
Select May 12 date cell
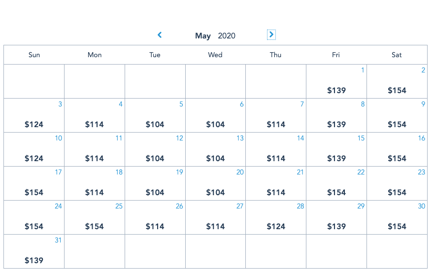coord(155,150)
